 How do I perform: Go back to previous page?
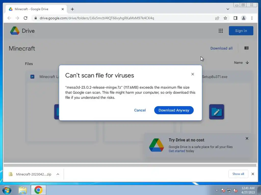(9, 18)
